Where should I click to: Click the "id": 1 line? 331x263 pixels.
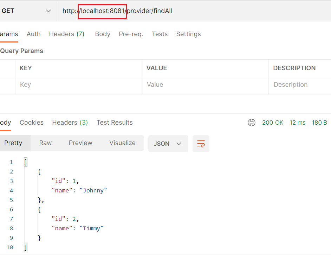point(65,181)
